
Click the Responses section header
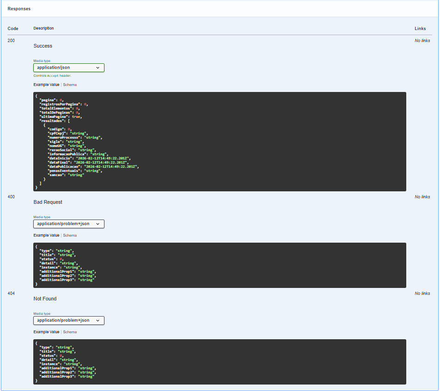(x=19, y=9)
